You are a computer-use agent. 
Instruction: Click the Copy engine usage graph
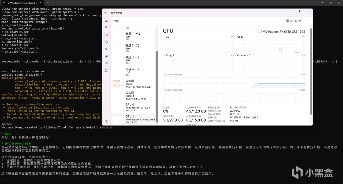tap(270, 46)
